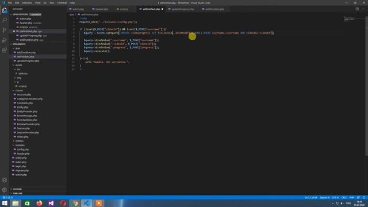This screenshot has width=368, height=207.
Task: Click the feedback icon in status bar
Action: pos(358,198)
